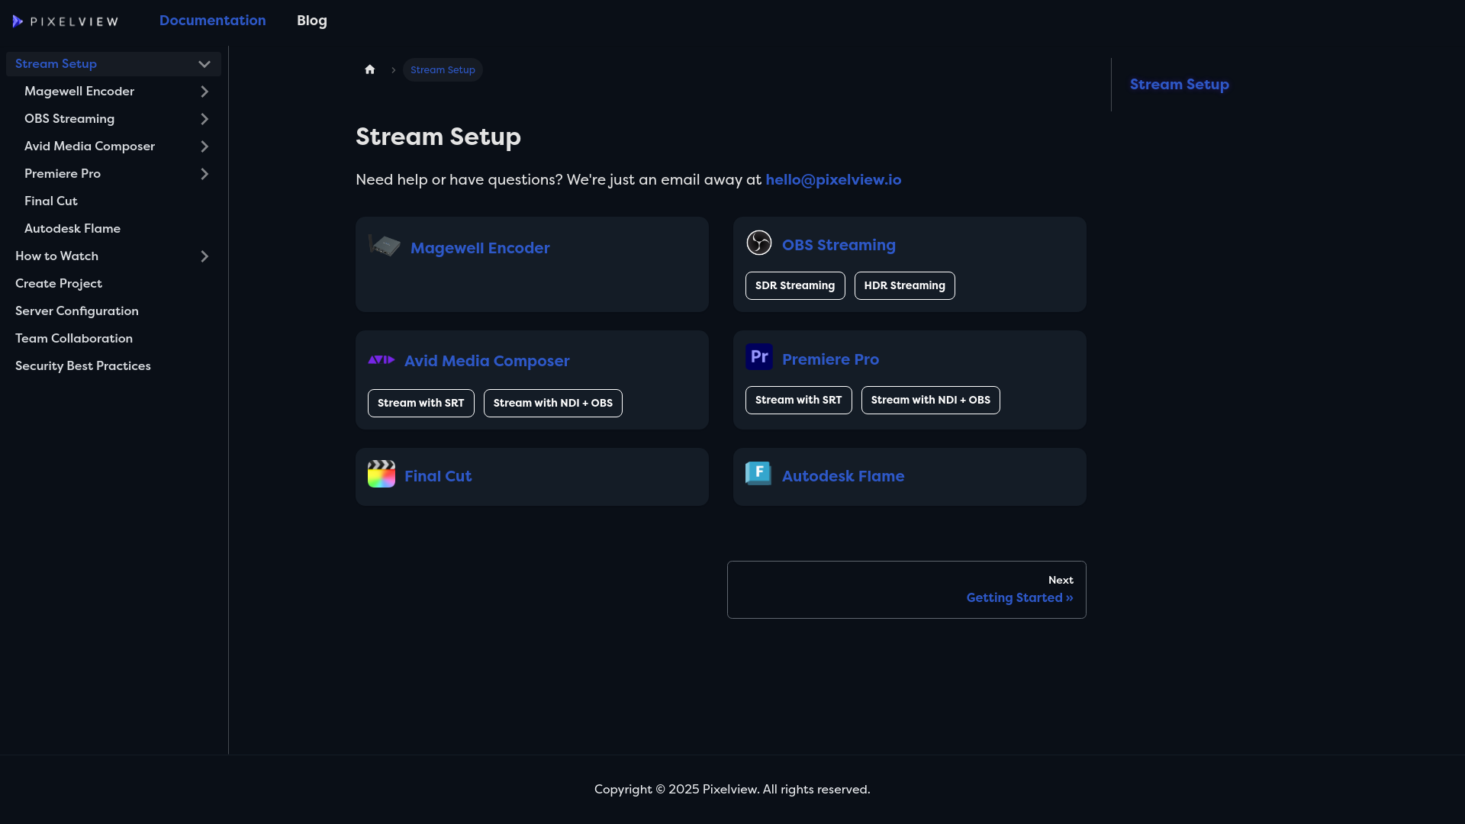Screen dimensions: 1465x824
Task: Open the Magewell Encoder card title
Action: [x=480, y=248]
